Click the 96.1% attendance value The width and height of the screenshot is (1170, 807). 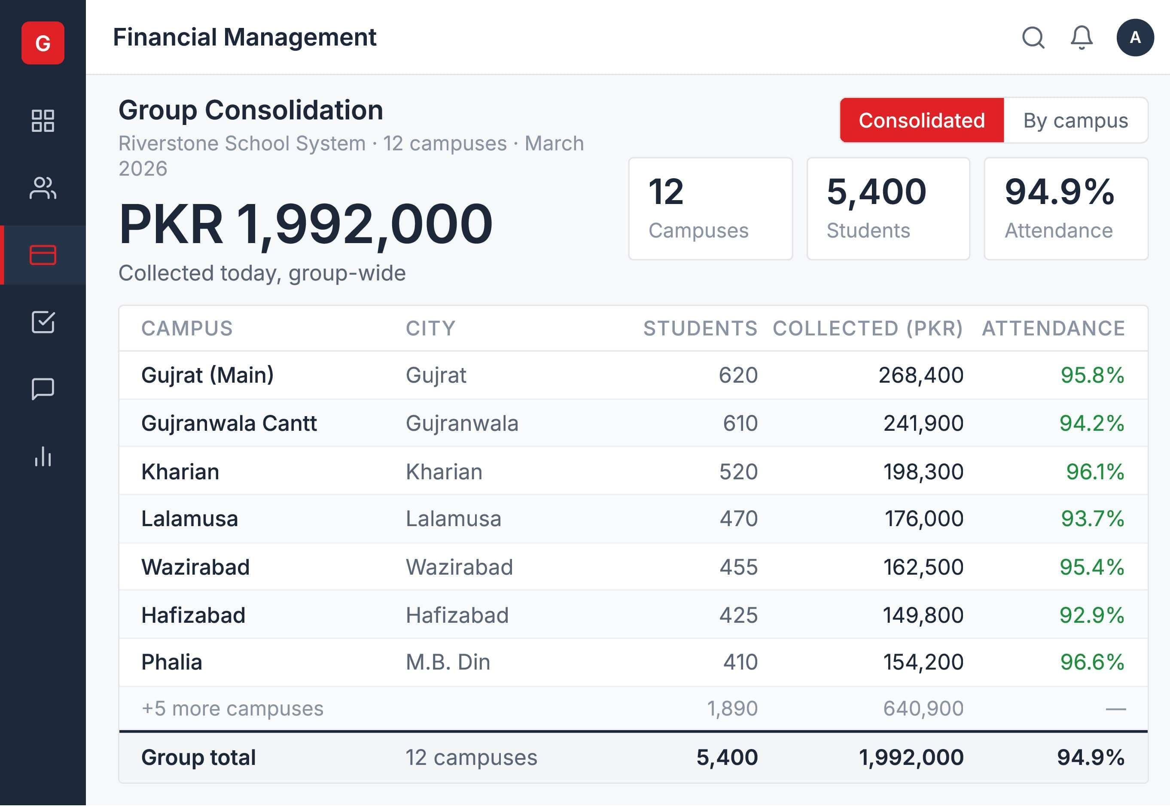[x=1095, y=472]
